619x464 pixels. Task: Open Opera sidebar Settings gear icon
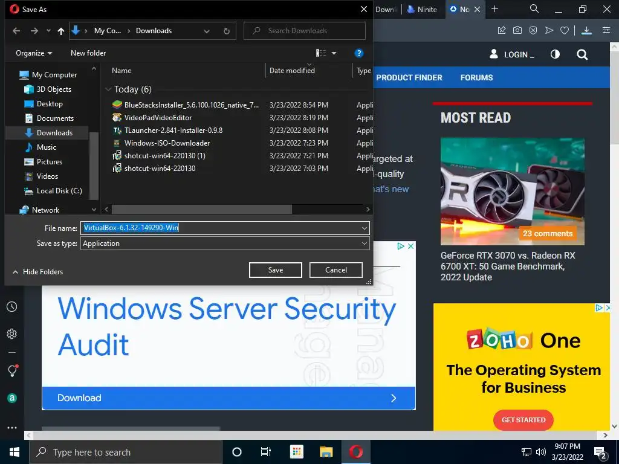point(12,333)
